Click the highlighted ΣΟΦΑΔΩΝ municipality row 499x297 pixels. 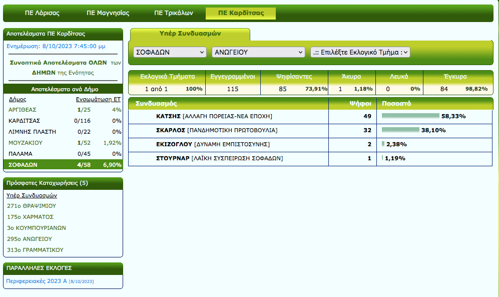click(23, 165)
